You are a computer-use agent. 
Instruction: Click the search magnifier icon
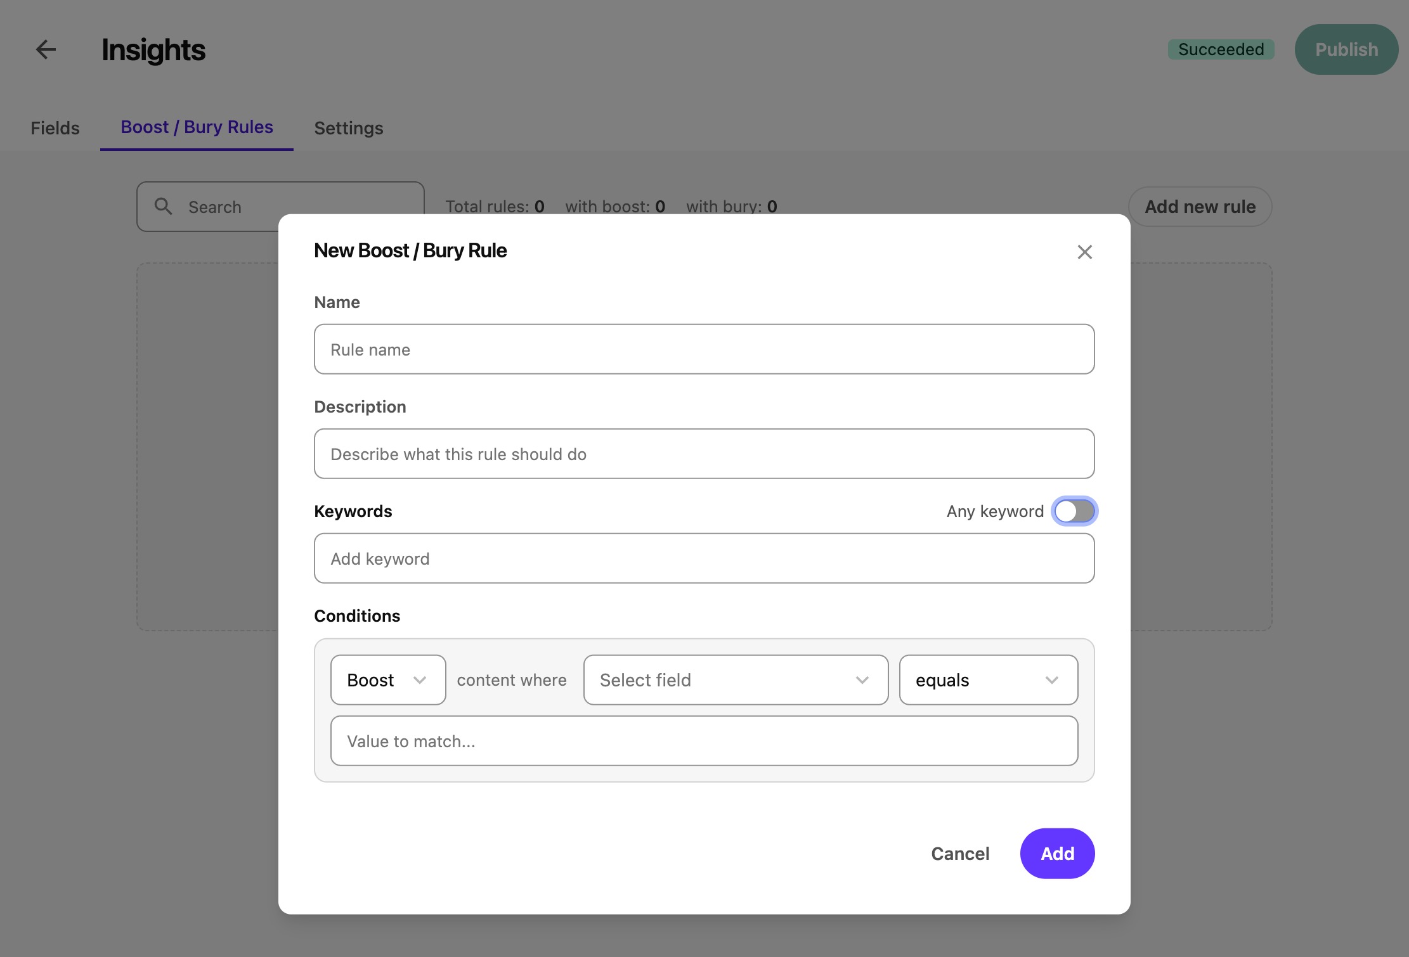point(164,207)
